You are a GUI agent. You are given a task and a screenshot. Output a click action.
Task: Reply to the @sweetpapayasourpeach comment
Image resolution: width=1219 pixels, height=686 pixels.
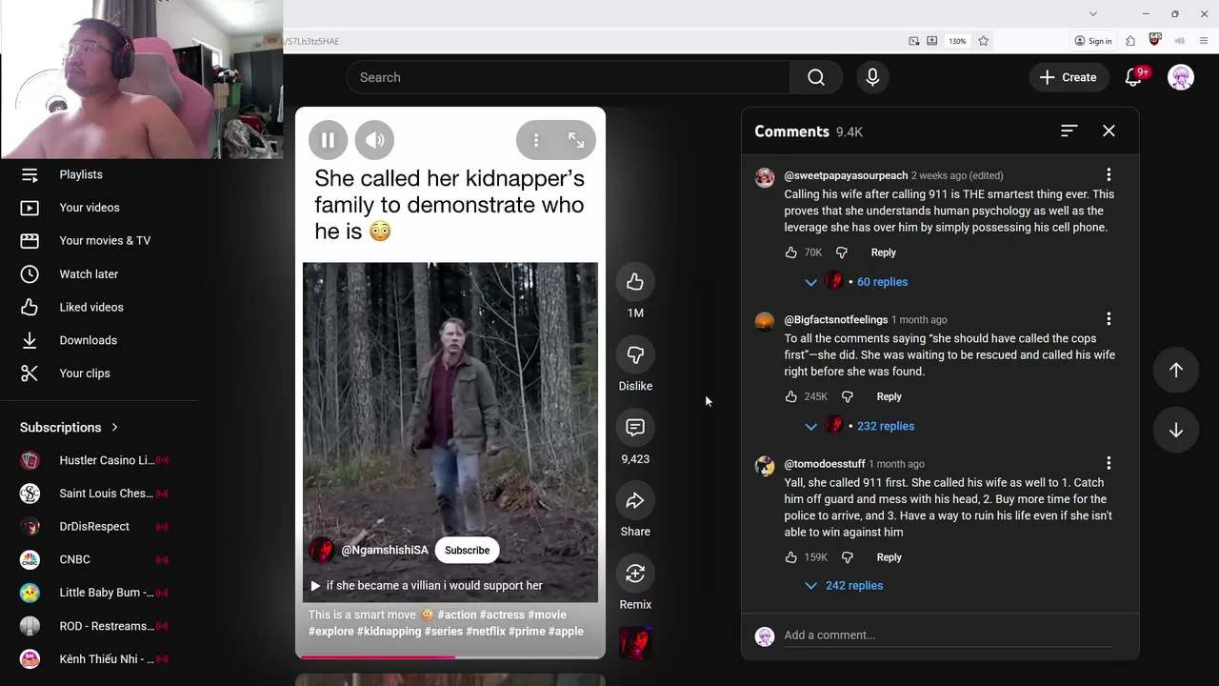pos(884,252)
